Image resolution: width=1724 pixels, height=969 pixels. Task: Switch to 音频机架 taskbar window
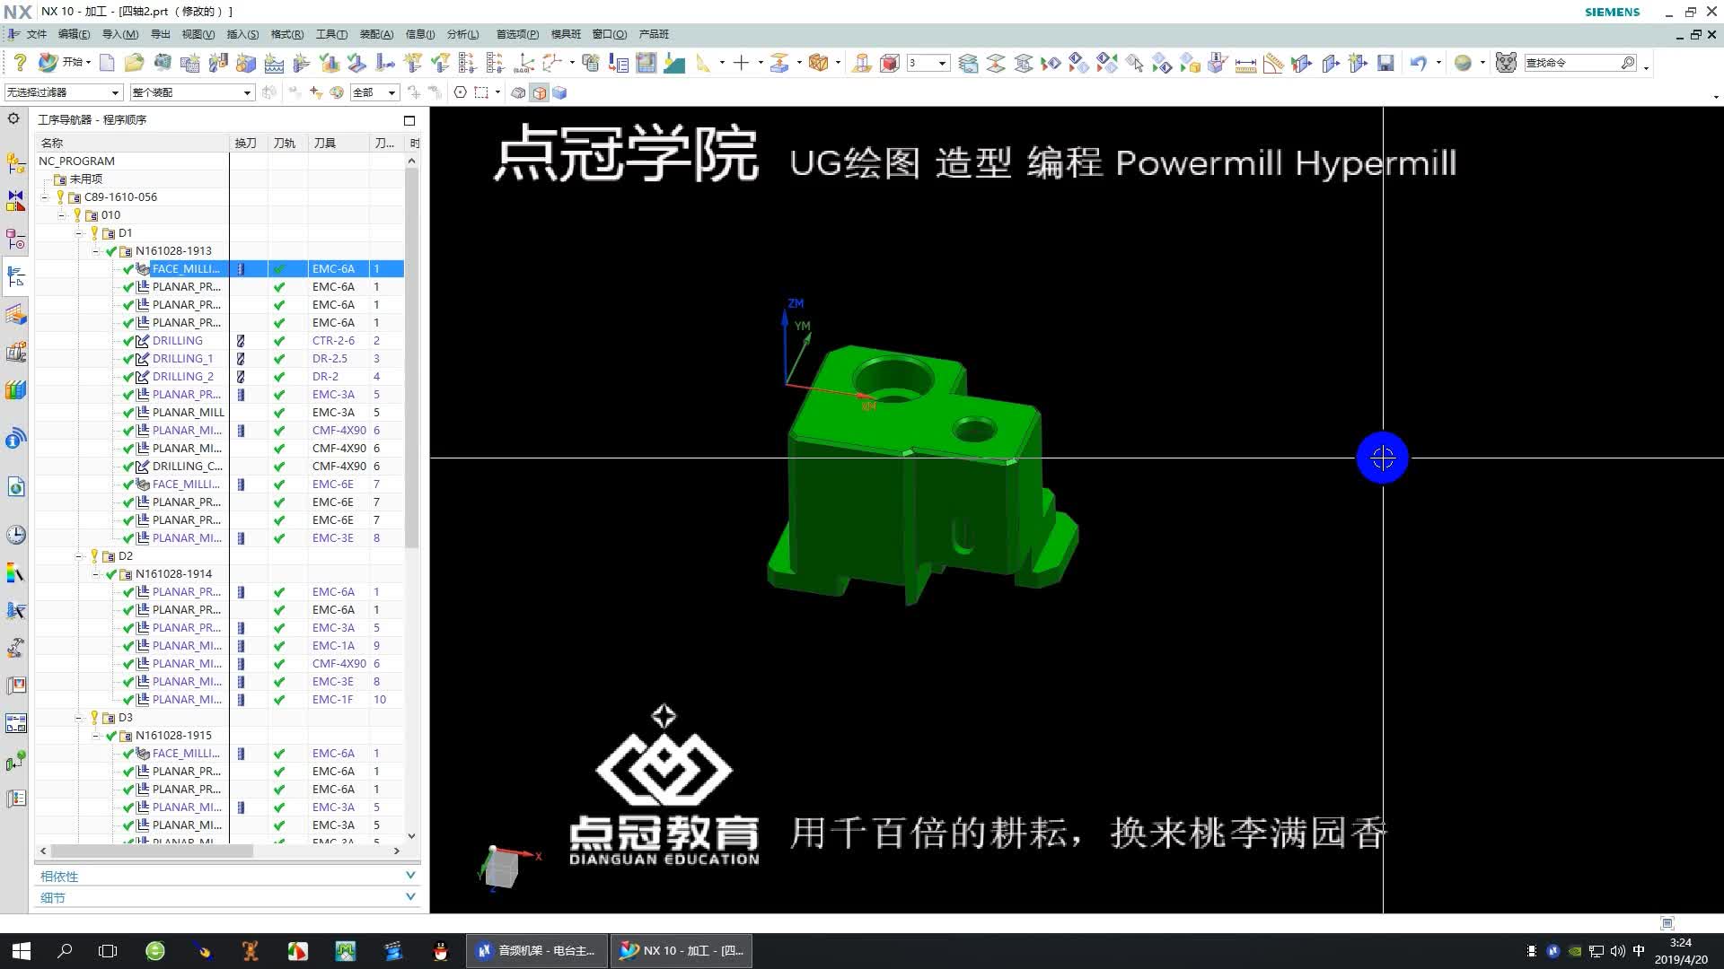tap(537, 950)
